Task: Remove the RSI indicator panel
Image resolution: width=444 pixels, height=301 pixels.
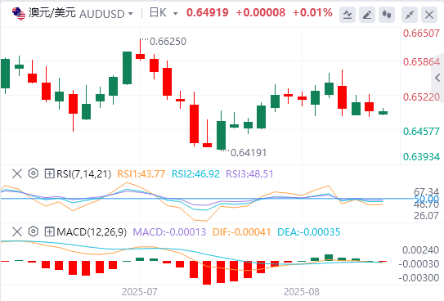Action: click(17, 173)
